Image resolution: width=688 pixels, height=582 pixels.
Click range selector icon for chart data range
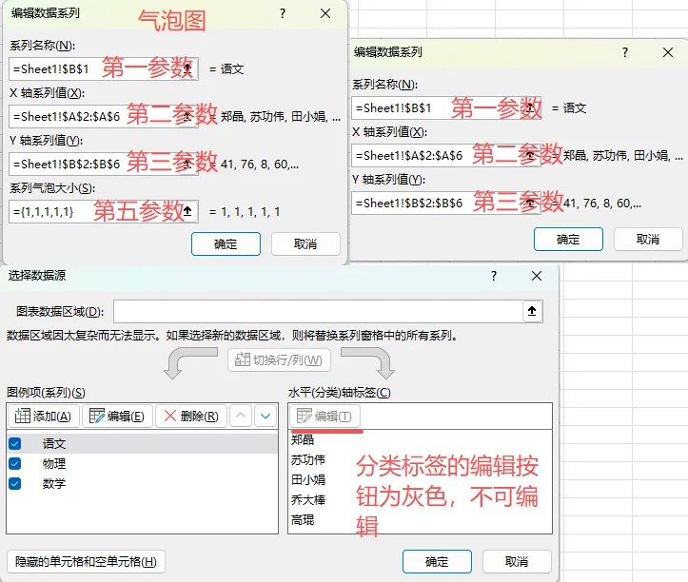pyautogui.click(x=532, y=311)
